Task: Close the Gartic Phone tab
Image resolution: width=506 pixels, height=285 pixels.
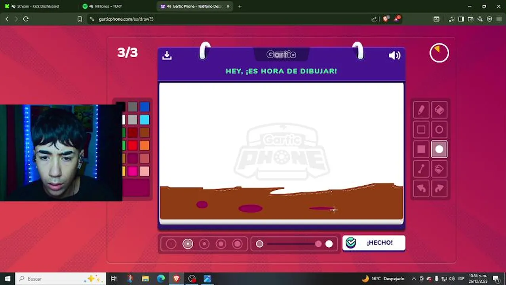Action: click(228, 6)
